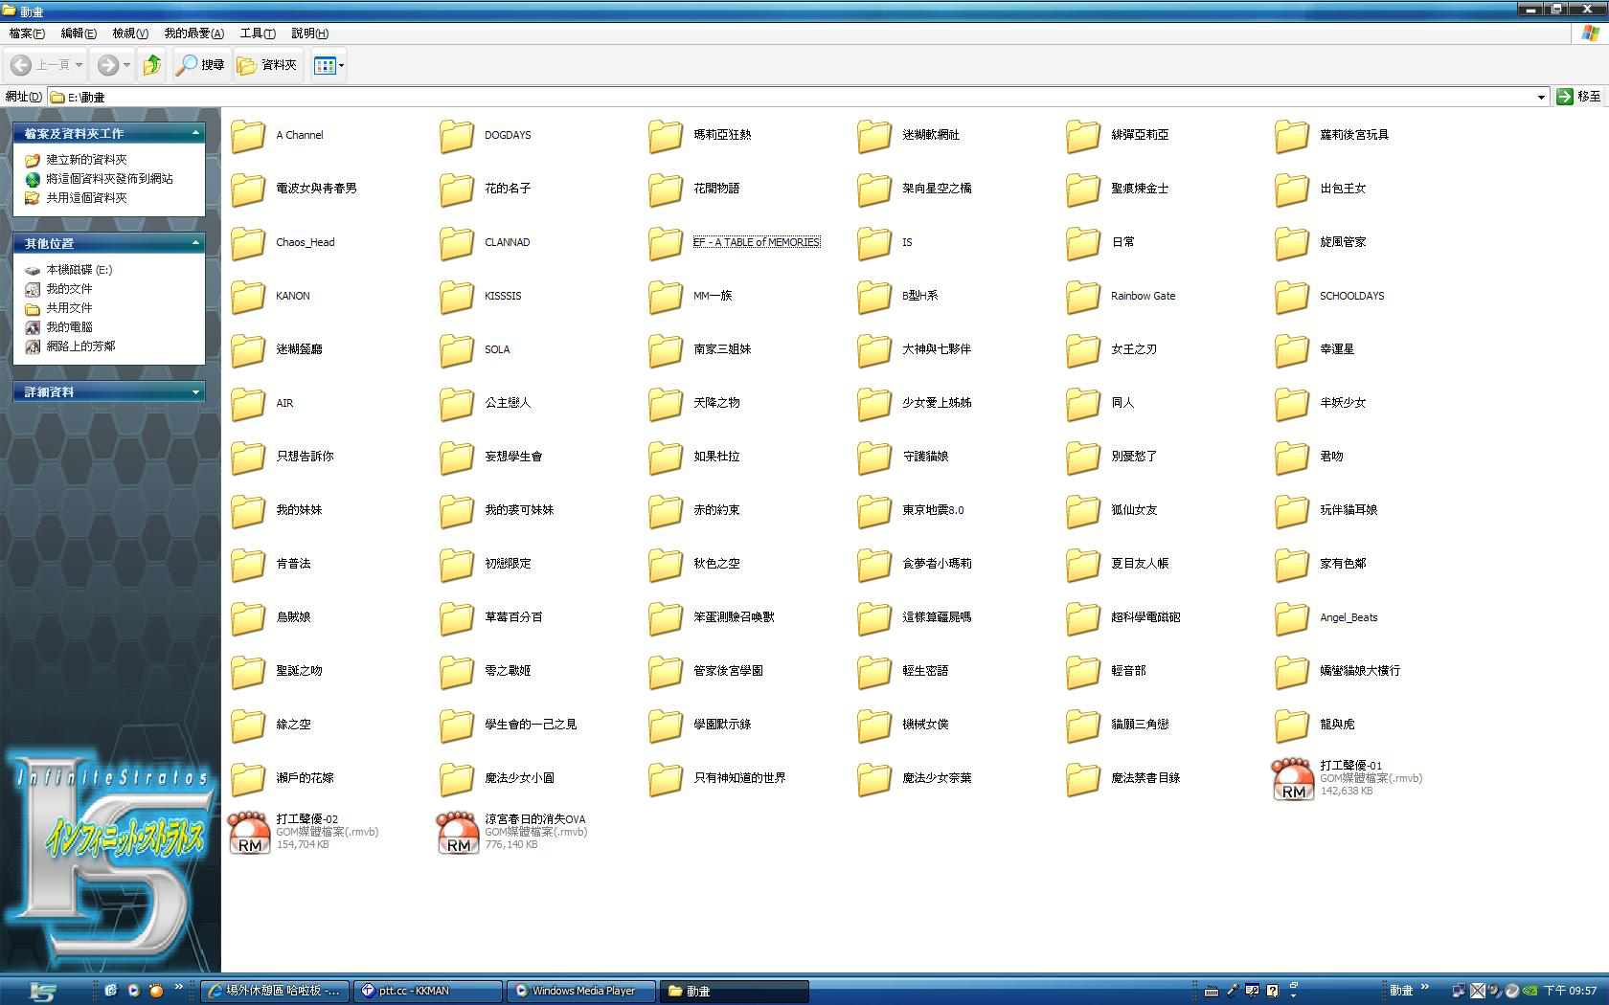Viewport: 1609px width, 1005px height.
Task: Select the CLANNAD folder icon
Action: pos(457,243)
